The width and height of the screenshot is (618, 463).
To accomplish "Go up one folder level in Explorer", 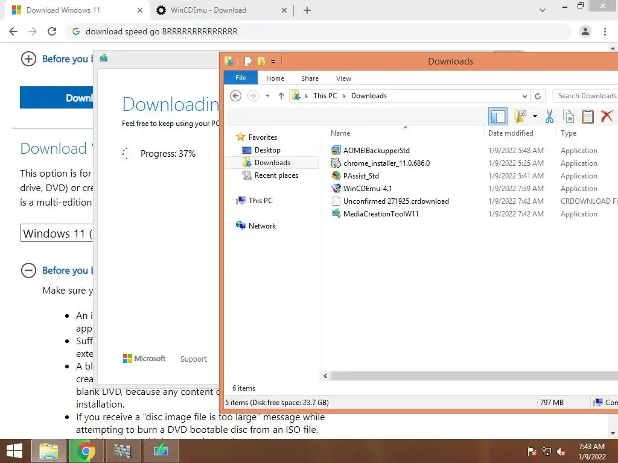I will click(281, 96).
